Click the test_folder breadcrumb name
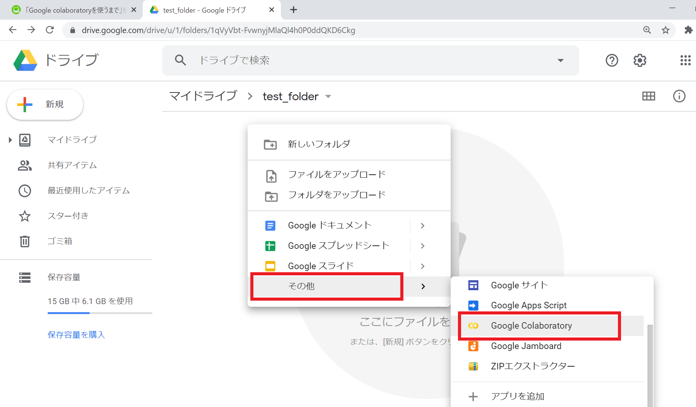The height and width of the screenshot is (407, 696). coord(291,96)
